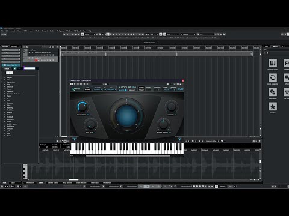Open the File Browser media tile
The height and width of the screenshot is (216, 289).
pos(287,92)
